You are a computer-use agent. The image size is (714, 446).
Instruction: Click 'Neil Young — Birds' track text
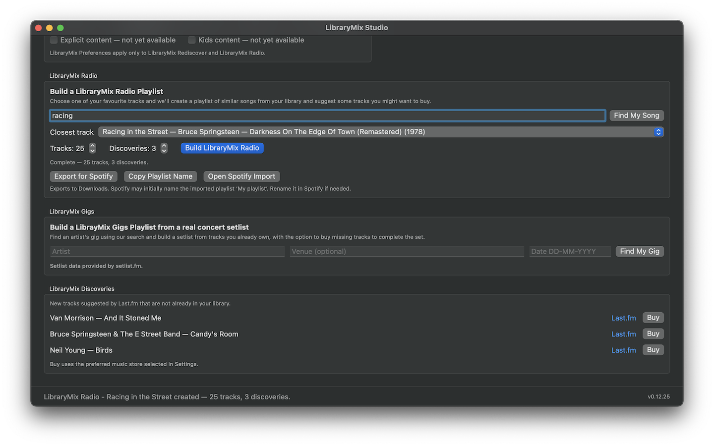point(81,350)
